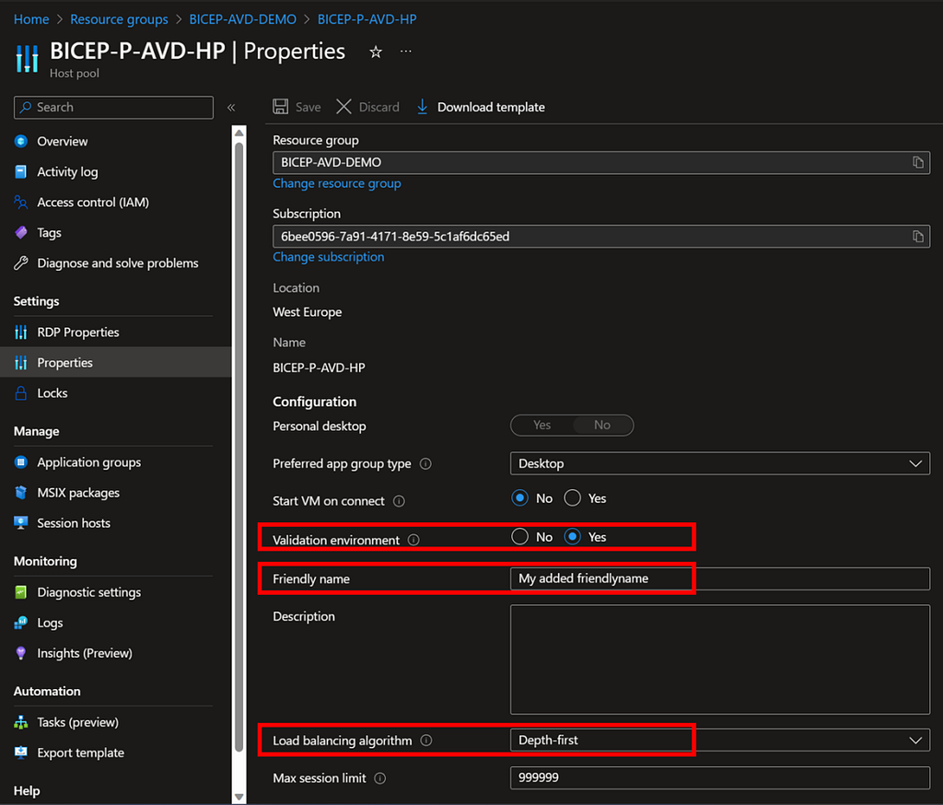Go to Home breadcrumb
The image size is (943, 805).
click(31, 19)
